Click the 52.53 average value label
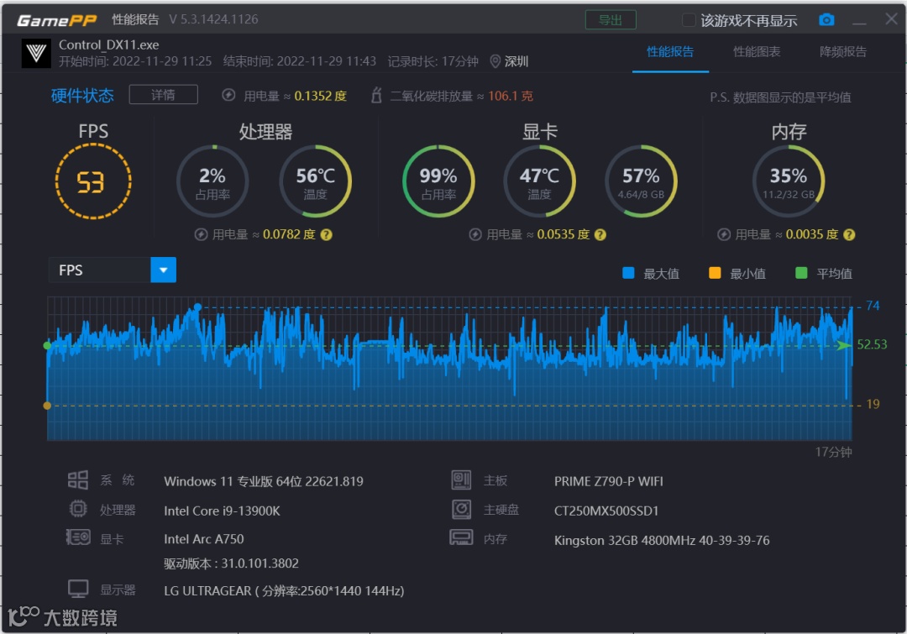 click(x=872, y=345)
